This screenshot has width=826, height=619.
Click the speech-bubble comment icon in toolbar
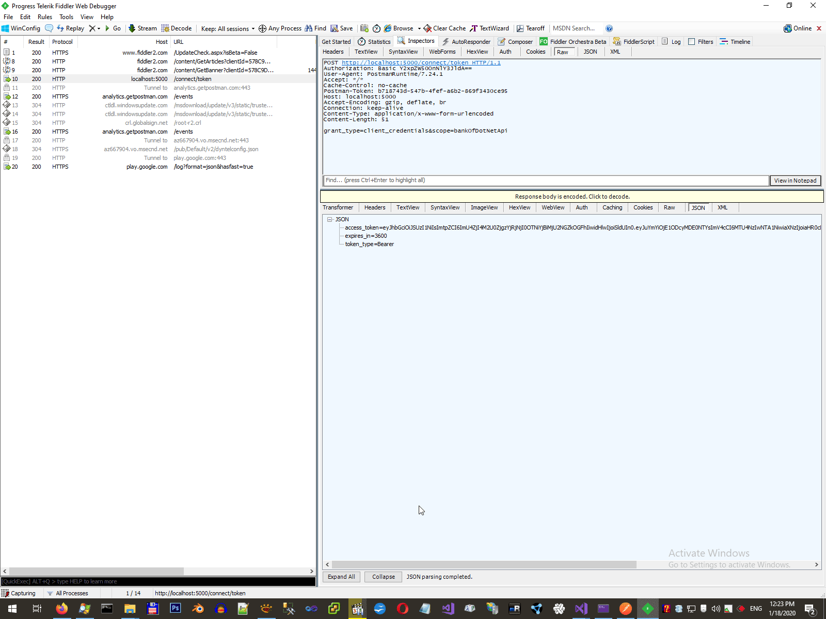[49, 28]
